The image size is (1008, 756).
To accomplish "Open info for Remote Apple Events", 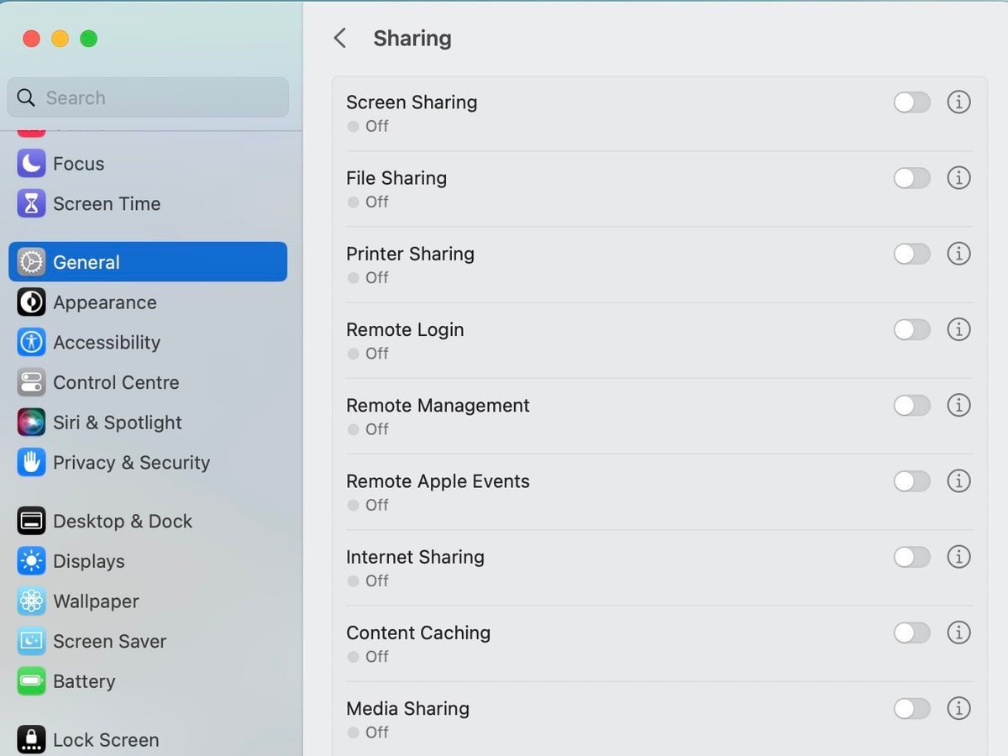I will 958,480.
